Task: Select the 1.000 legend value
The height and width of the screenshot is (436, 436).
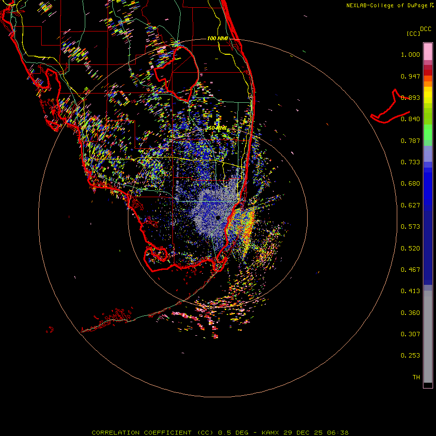Action: coord(410,54)
